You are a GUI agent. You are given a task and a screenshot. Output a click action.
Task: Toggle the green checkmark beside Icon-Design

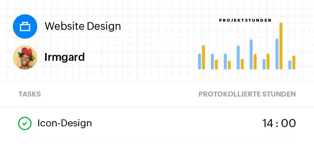(x=25, y=123)
